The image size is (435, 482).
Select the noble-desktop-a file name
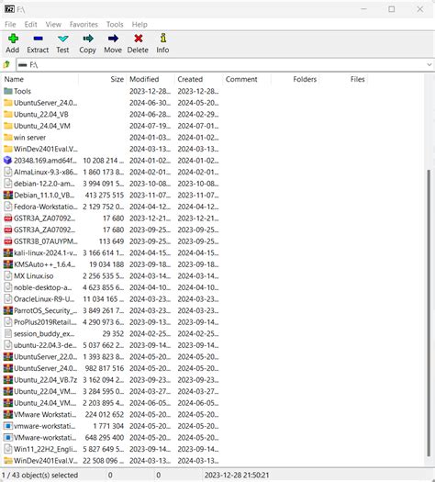coord(43,287)
